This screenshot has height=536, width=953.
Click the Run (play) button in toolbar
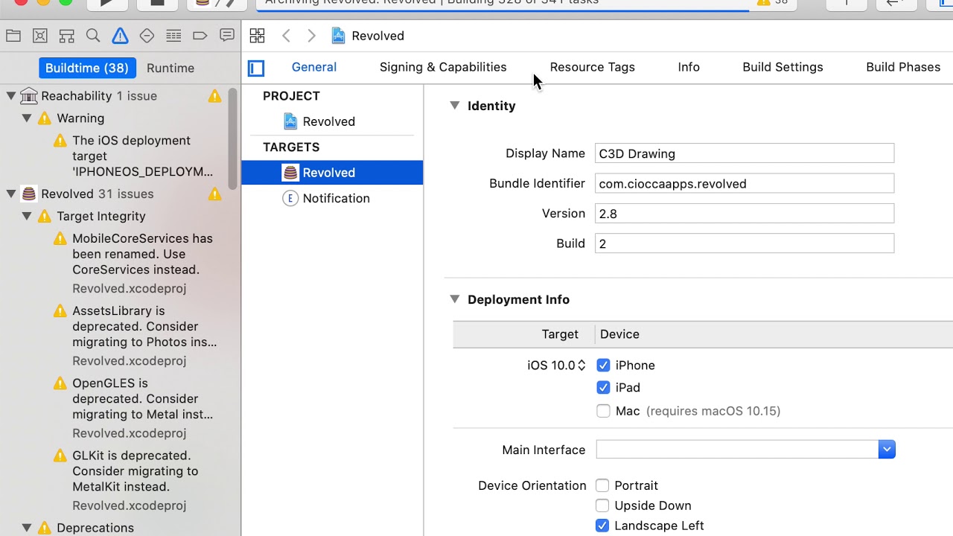tap(106, 3)
